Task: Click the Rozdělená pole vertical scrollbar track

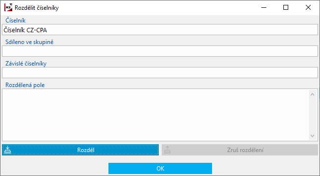Action: click(x=312, y=115)
